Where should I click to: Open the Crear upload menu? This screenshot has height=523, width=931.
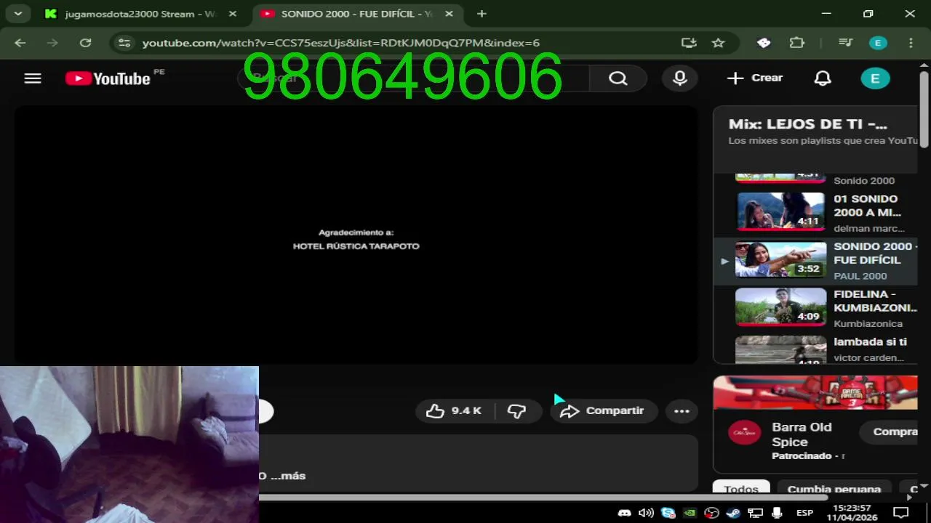click(755, 78)
